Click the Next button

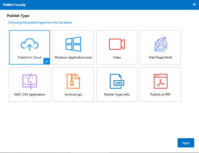(186, 143)
